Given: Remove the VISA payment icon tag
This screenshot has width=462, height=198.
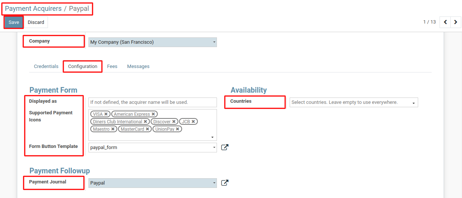Looking at the screenshot, I should (x=106, y=114).
